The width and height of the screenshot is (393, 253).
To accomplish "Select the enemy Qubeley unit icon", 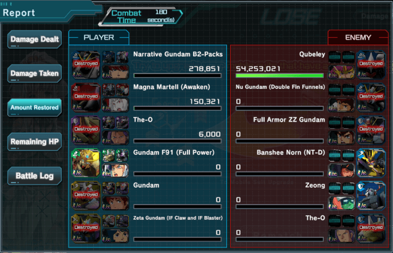I will coord(371,65).
